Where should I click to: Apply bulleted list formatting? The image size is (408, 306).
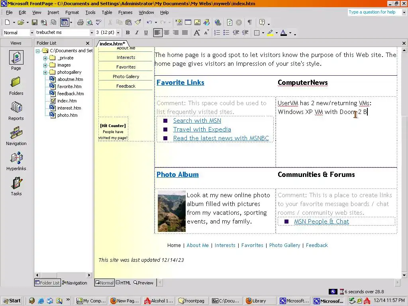coord(226,33)
